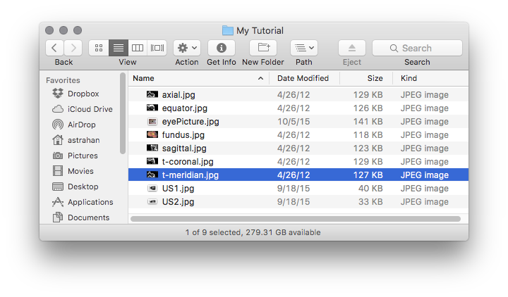Click the Eject toolbar icon
Image resolution: width=508 pixels, height=297 pixels.
352,48
